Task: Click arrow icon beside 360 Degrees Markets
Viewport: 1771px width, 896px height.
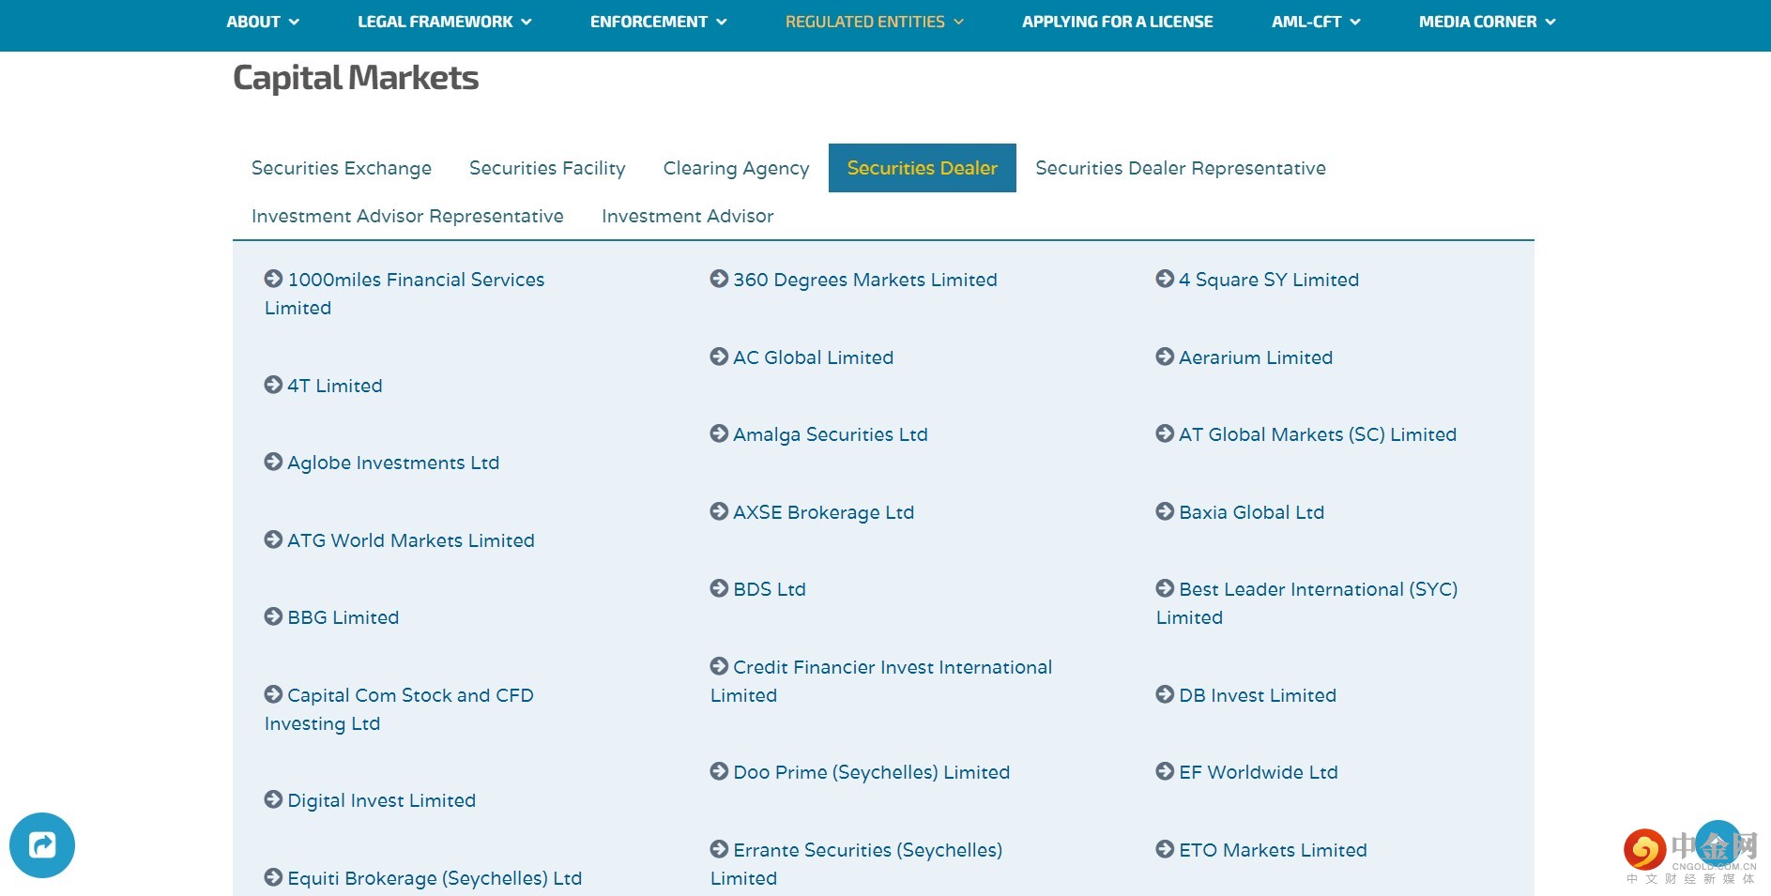Action: click(719, 279)
